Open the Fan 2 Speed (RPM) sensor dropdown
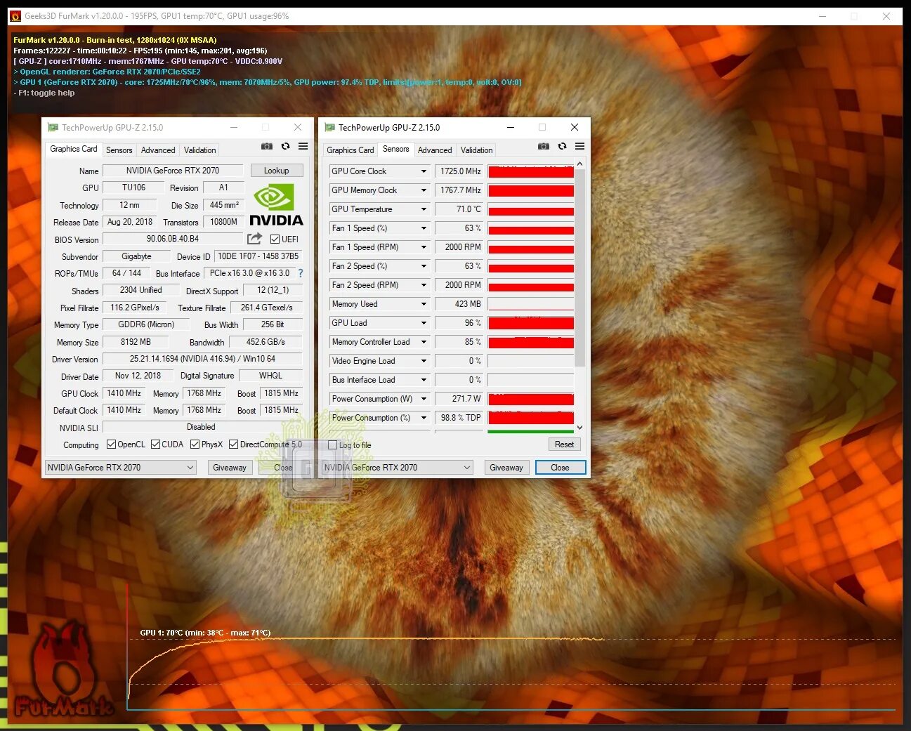Viewport: 911px width, 731px height. coord(424,285)
